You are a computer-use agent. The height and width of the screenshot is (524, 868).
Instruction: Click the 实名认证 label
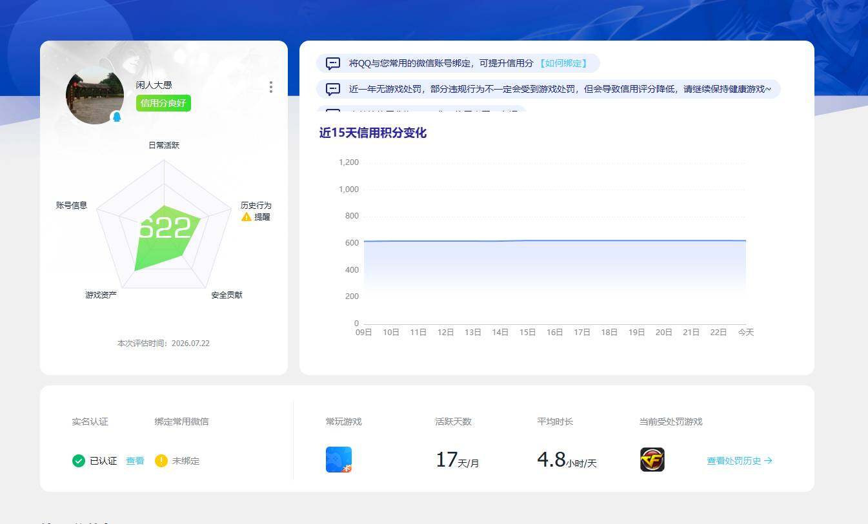90,422
